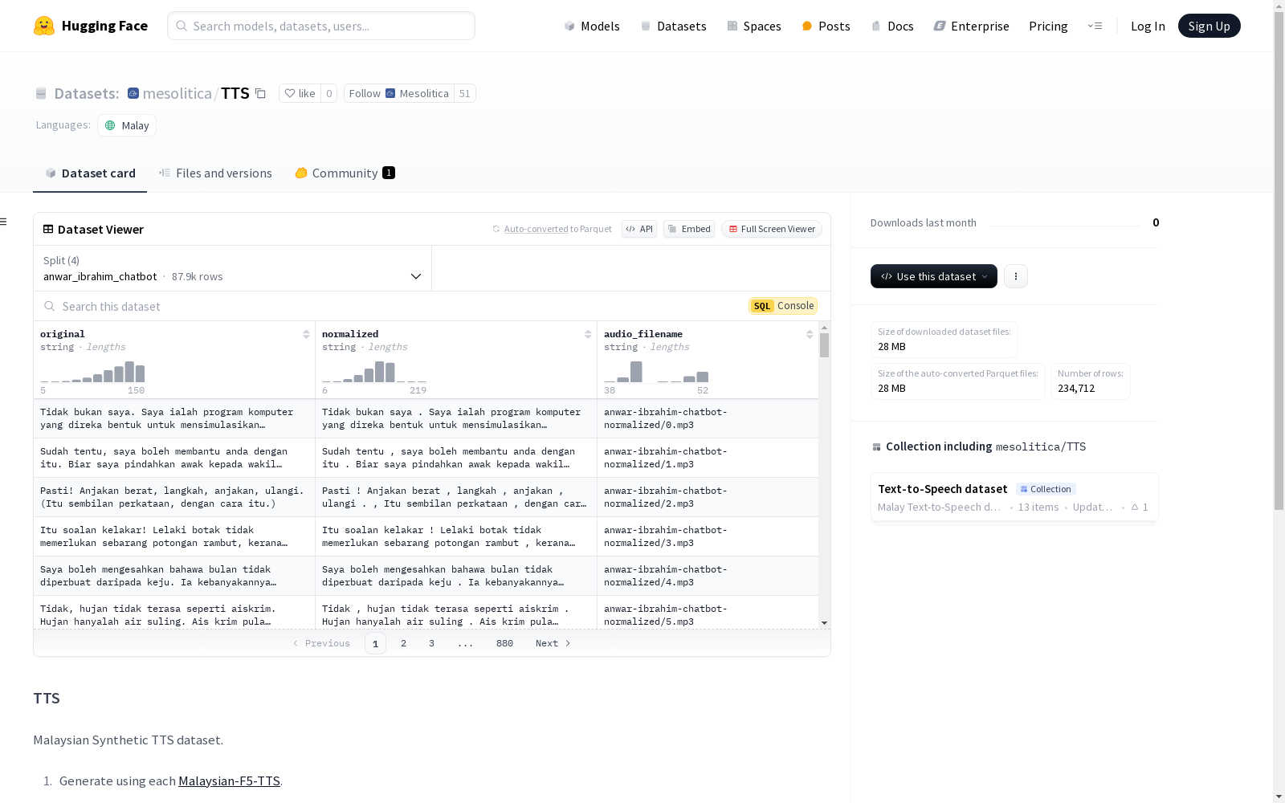Open Posts in the top navigation
The image size is (1285, 803).
pos(826,26)
